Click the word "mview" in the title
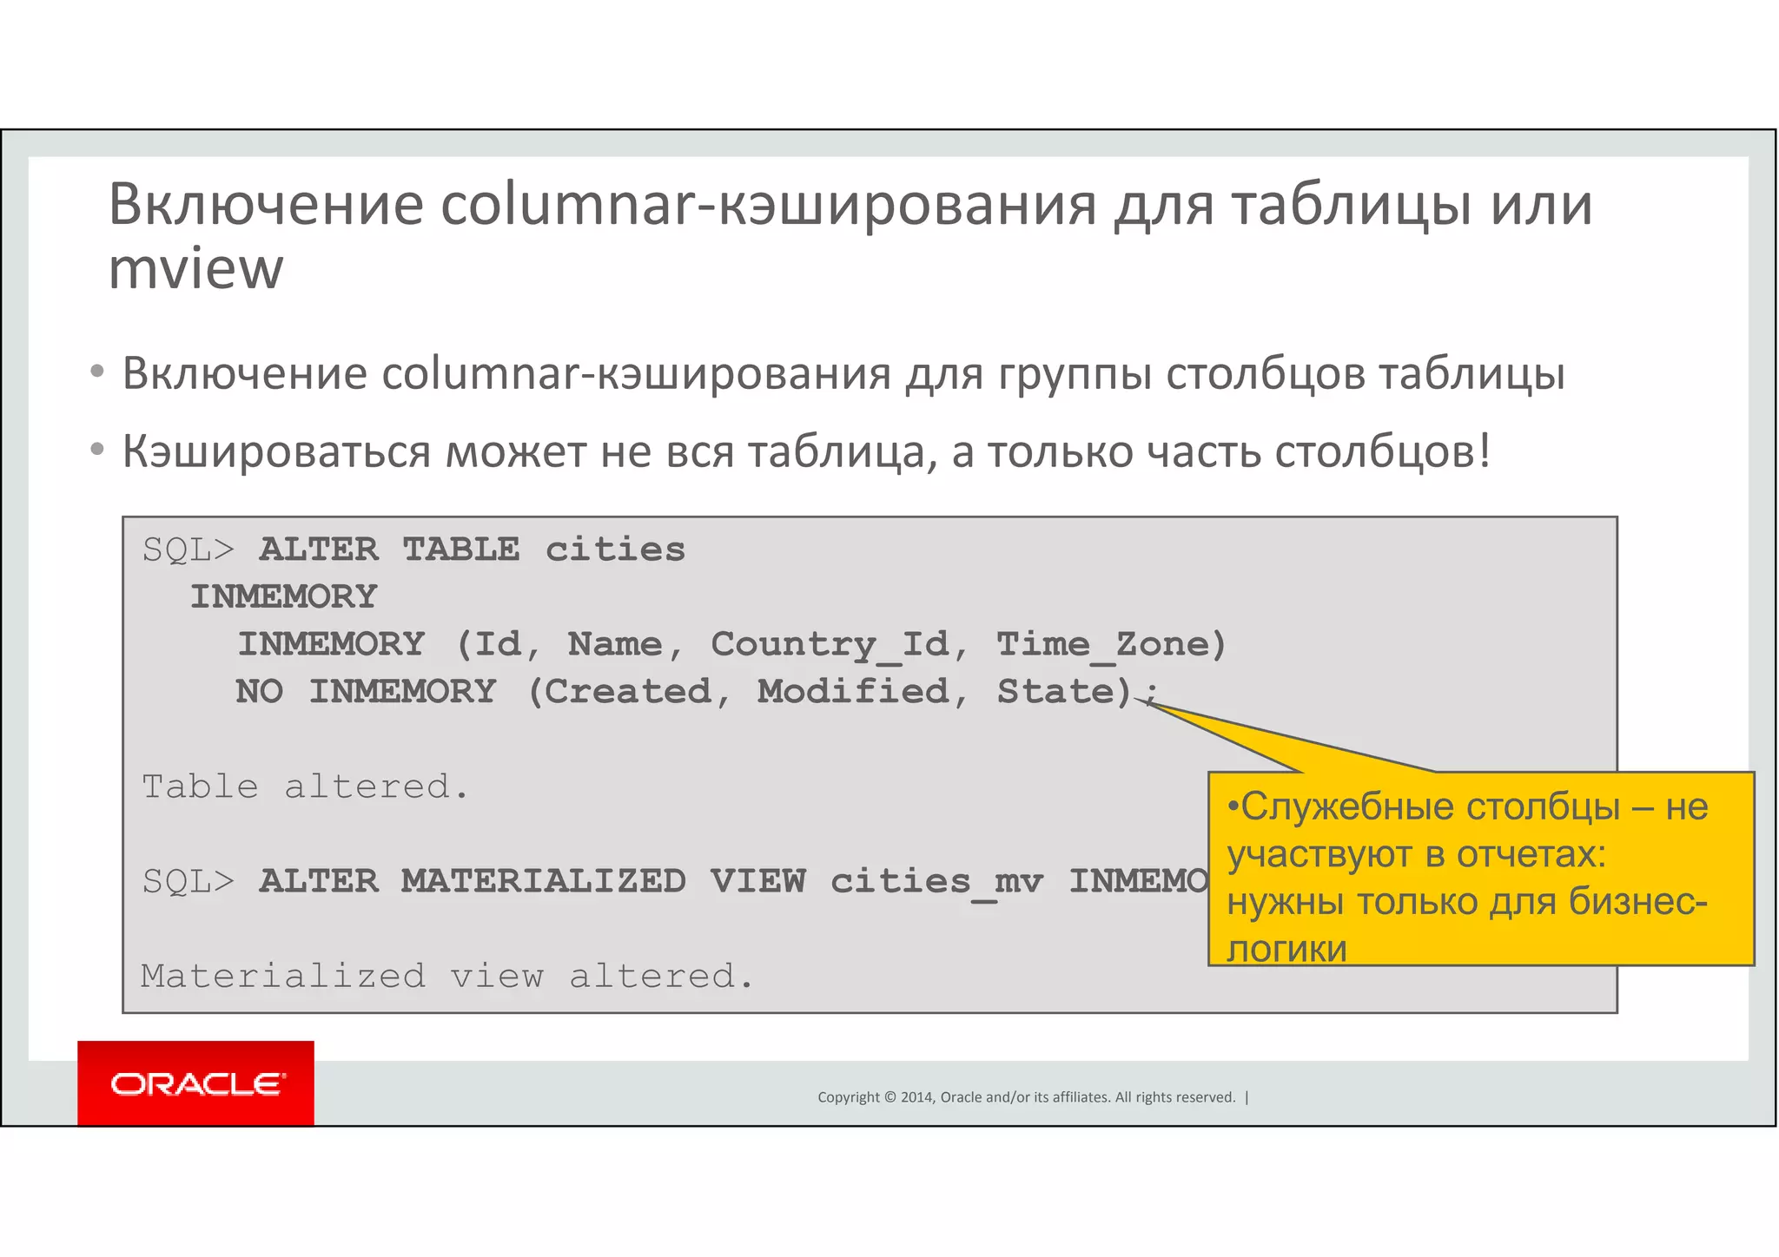Viewport: 1779px width, 1257px height. (195, 268)
